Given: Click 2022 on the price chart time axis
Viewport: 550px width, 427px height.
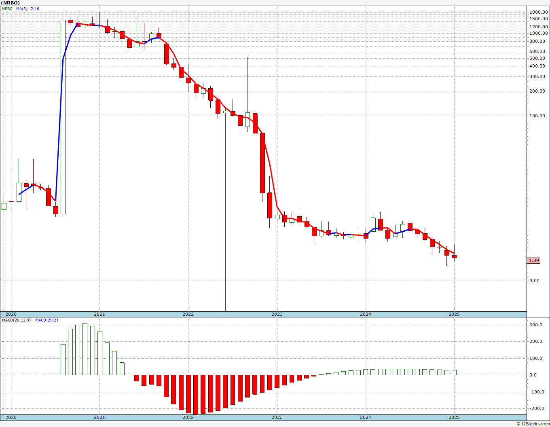Looking at the screenshot, I should [x=188, y=314].
